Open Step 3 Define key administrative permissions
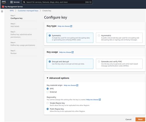Viewport: 146px width, 122px height. click(21, 36)
